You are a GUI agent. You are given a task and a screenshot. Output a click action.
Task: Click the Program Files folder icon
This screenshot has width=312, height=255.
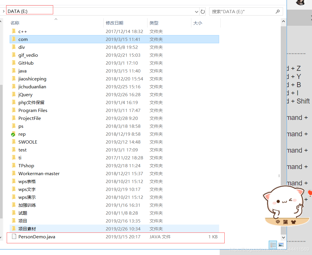click(14, 110)
